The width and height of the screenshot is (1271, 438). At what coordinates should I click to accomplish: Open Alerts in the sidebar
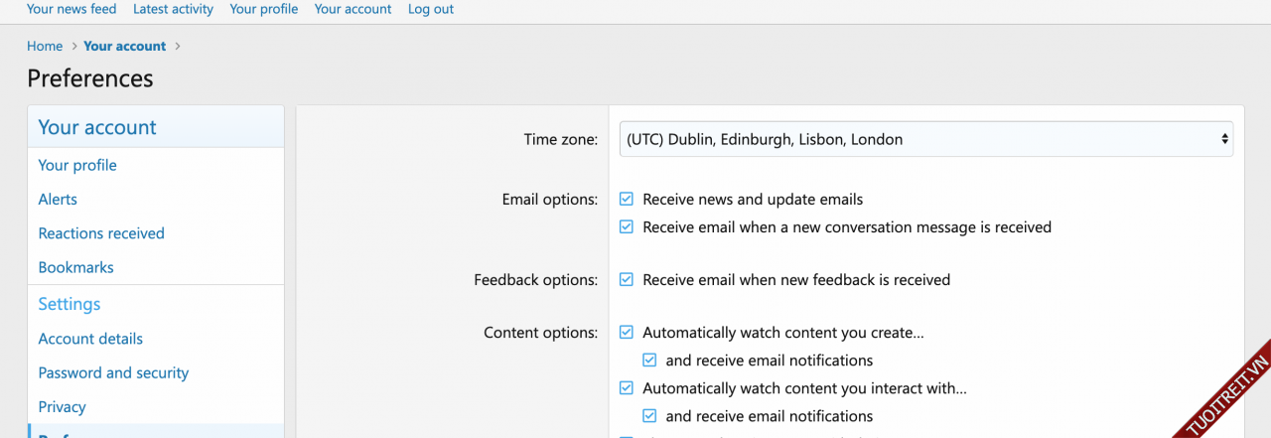tap(58, 200)
